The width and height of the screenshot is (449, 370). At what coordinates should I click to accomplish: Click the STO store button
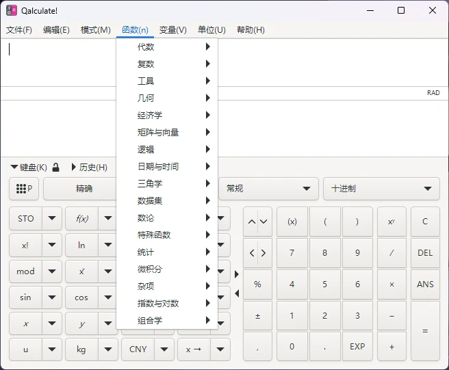(x=26, y=219)
